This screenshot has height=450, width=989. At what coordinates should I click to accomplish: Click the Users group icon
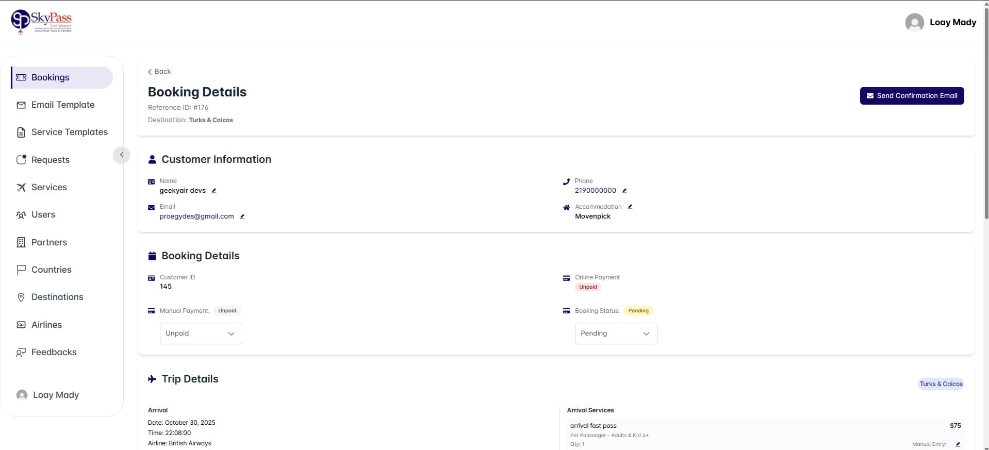click(x=21, y=215)
